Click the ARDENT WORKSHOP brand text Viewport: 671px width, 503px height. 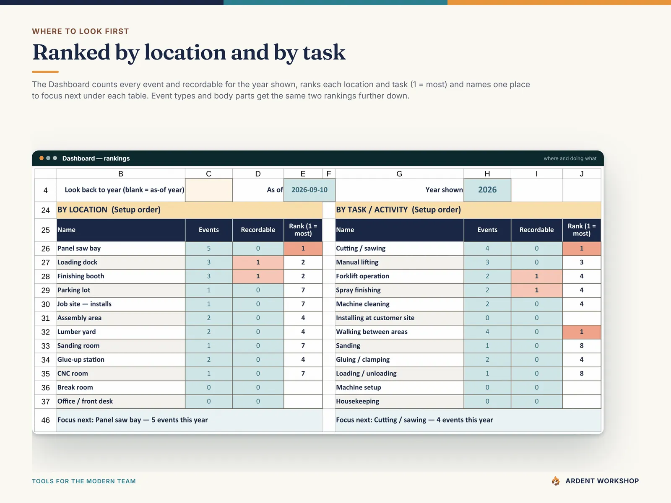(x=602, y=481)
